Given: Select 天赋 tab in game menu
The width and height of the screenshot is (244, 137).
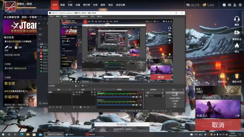Looking at the screenshot, I should 70,5.
